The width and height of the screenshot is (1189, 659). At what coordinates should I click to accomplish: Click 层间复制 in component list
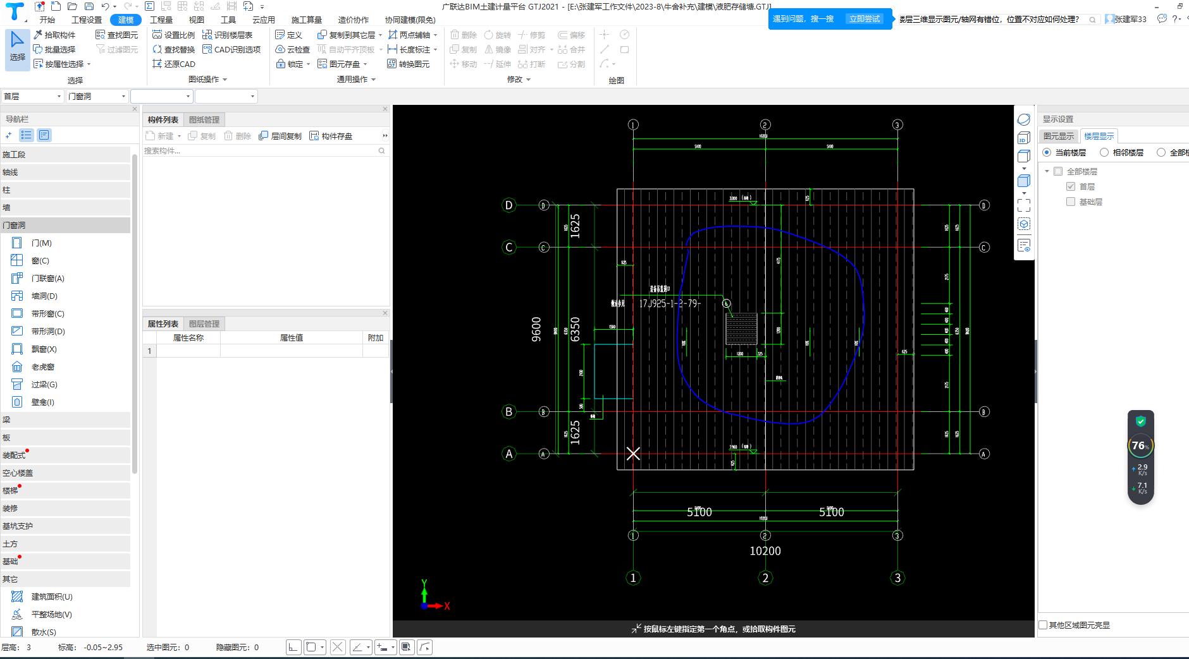click(x=280, y=136)
